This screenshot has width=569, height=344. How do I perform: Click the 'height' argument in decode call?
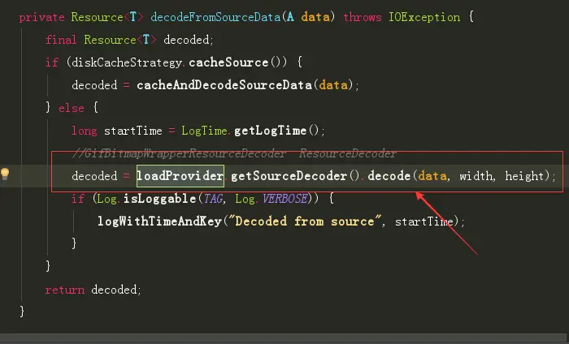[527, 176]
